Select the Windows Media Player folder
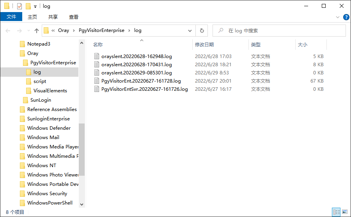This screenshot has width=351, height=217. [53, 147]
